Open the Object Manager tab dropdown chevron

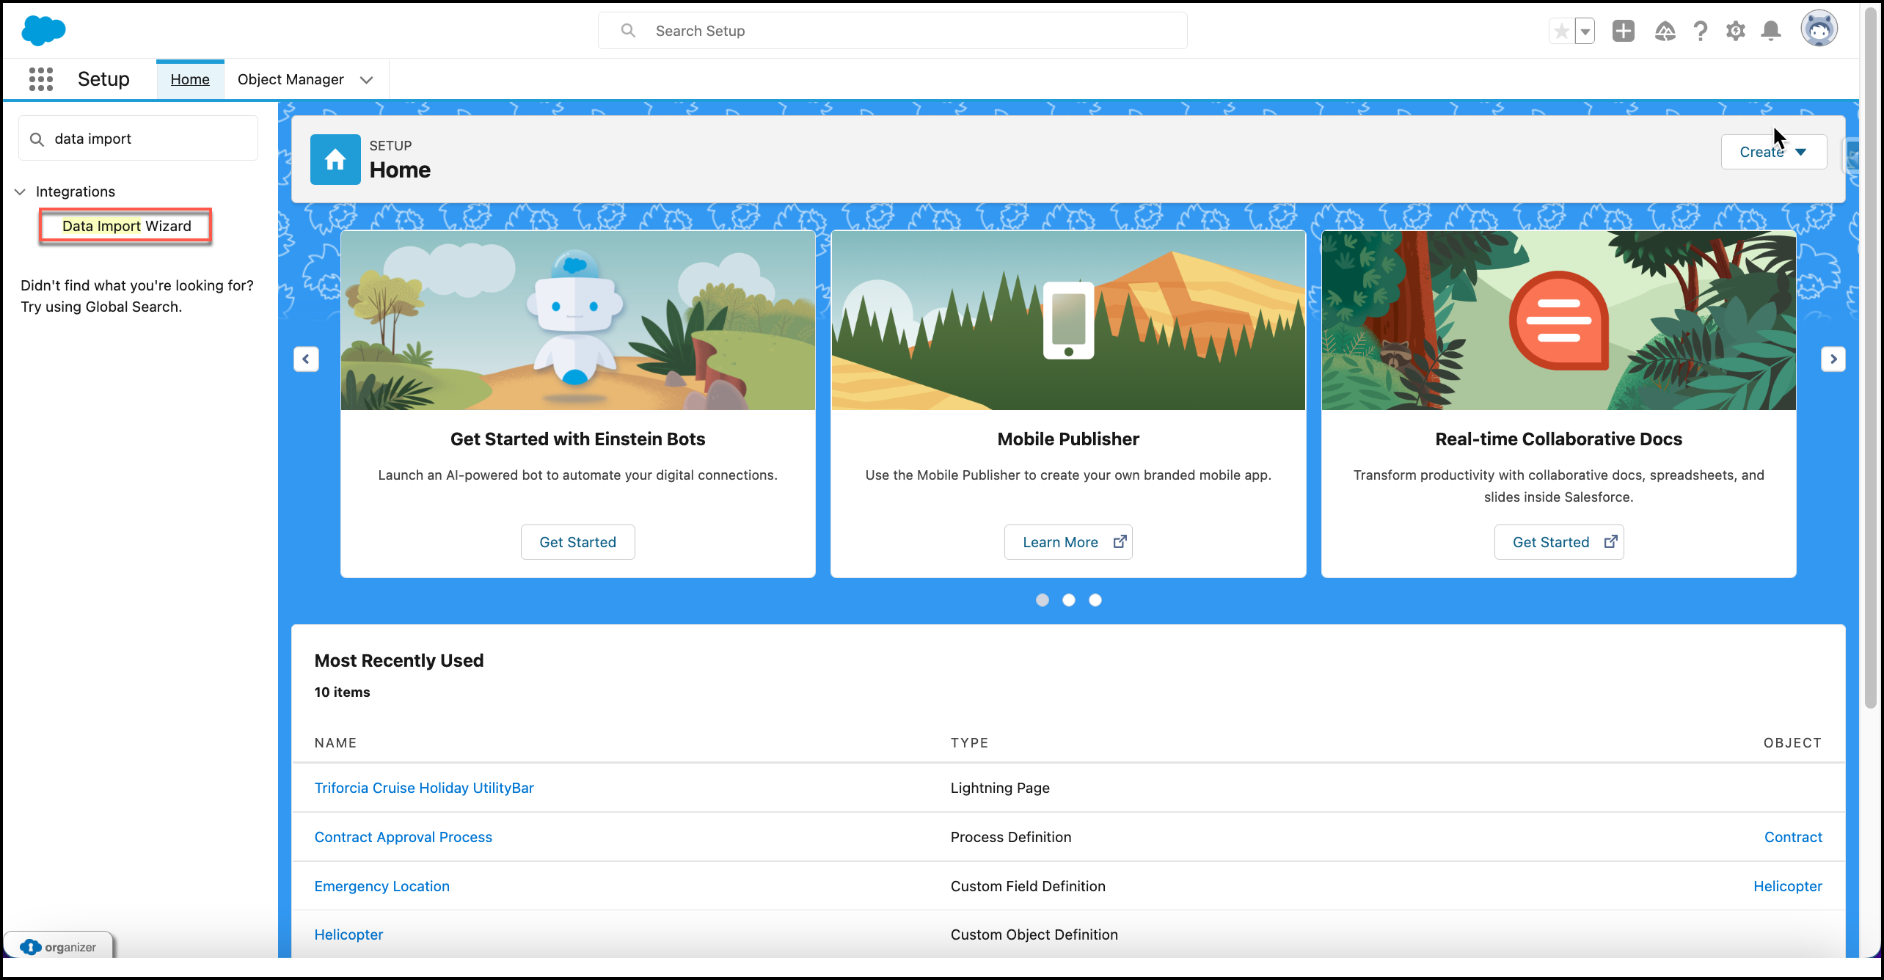click(x=367, y=79)
